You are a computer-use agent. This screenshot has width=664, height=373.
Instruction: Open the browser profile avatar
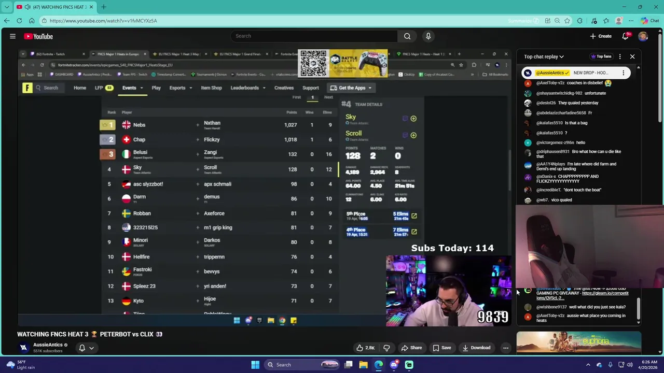[619, 21]
